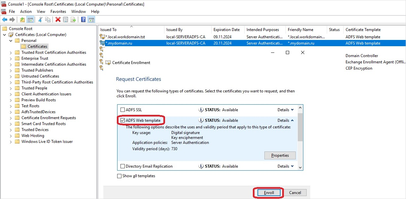Uncheck the ADFS Web template checkbox

pos(123,120)
